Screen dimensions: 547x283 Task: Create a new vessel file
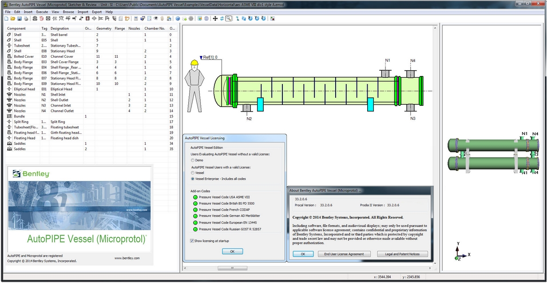tap(6, 19)
